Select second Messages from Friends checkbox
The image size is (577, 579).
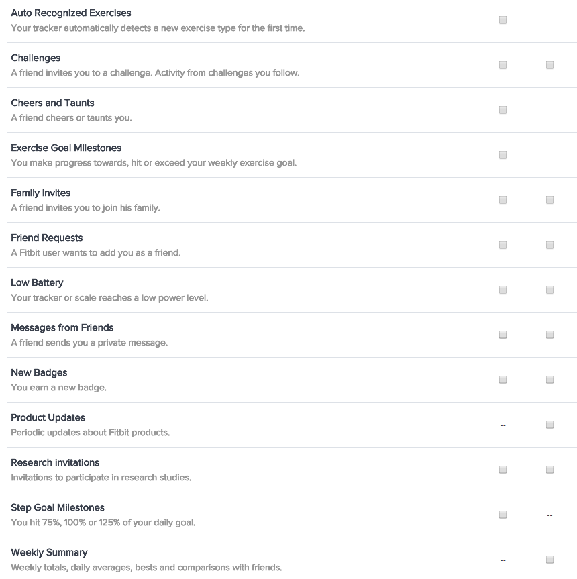(550, 335)
